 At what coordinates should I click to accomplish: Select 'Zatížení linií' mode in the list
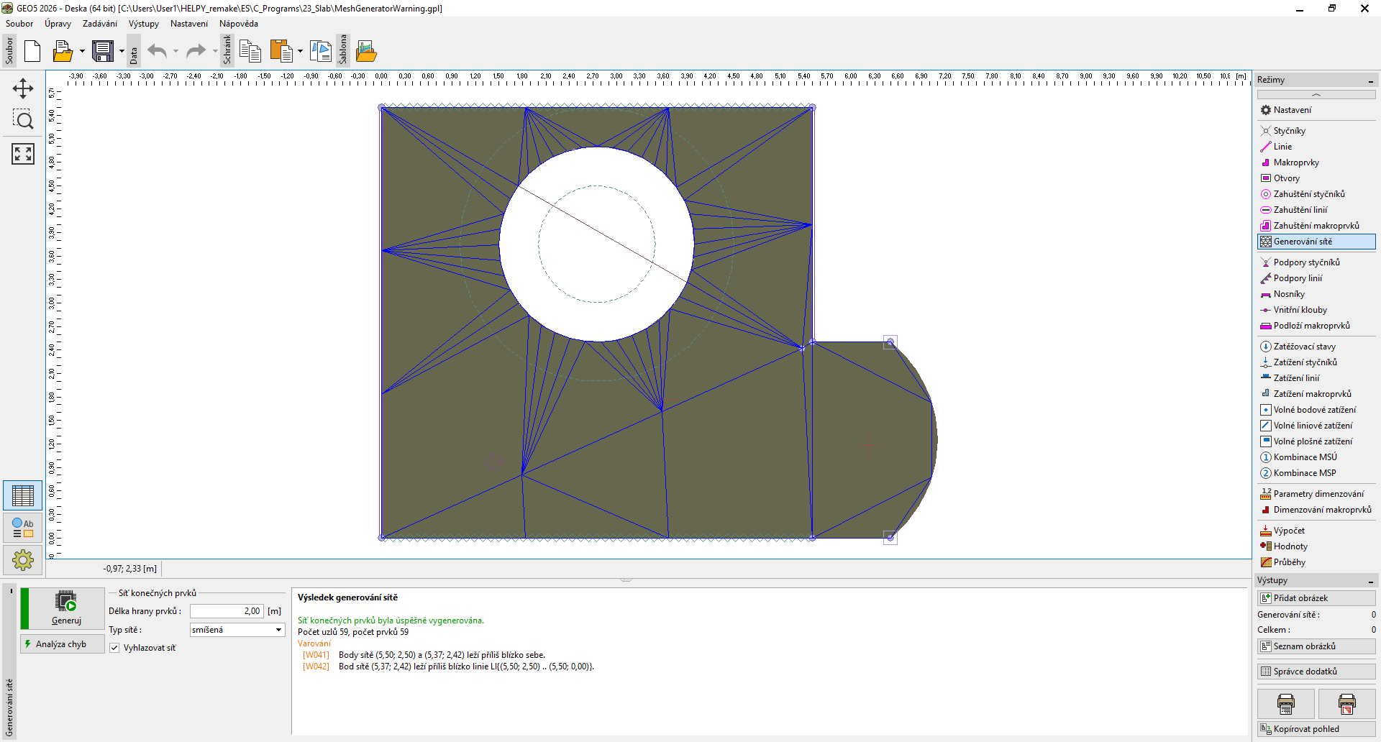click(1296, 378)
